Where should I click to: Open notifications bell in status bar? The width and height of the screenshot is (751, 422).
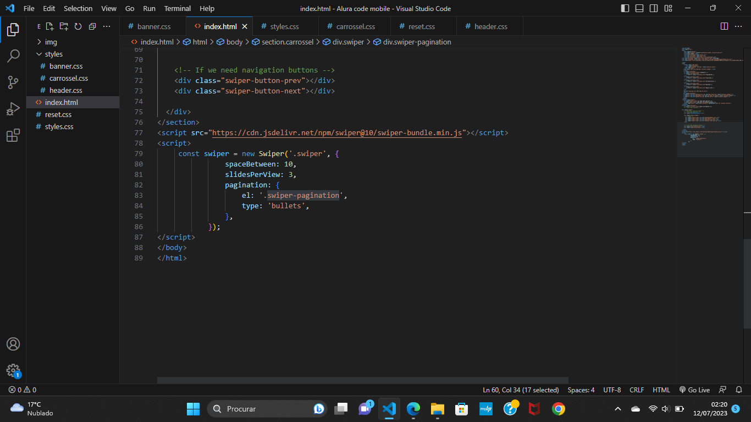739,390
